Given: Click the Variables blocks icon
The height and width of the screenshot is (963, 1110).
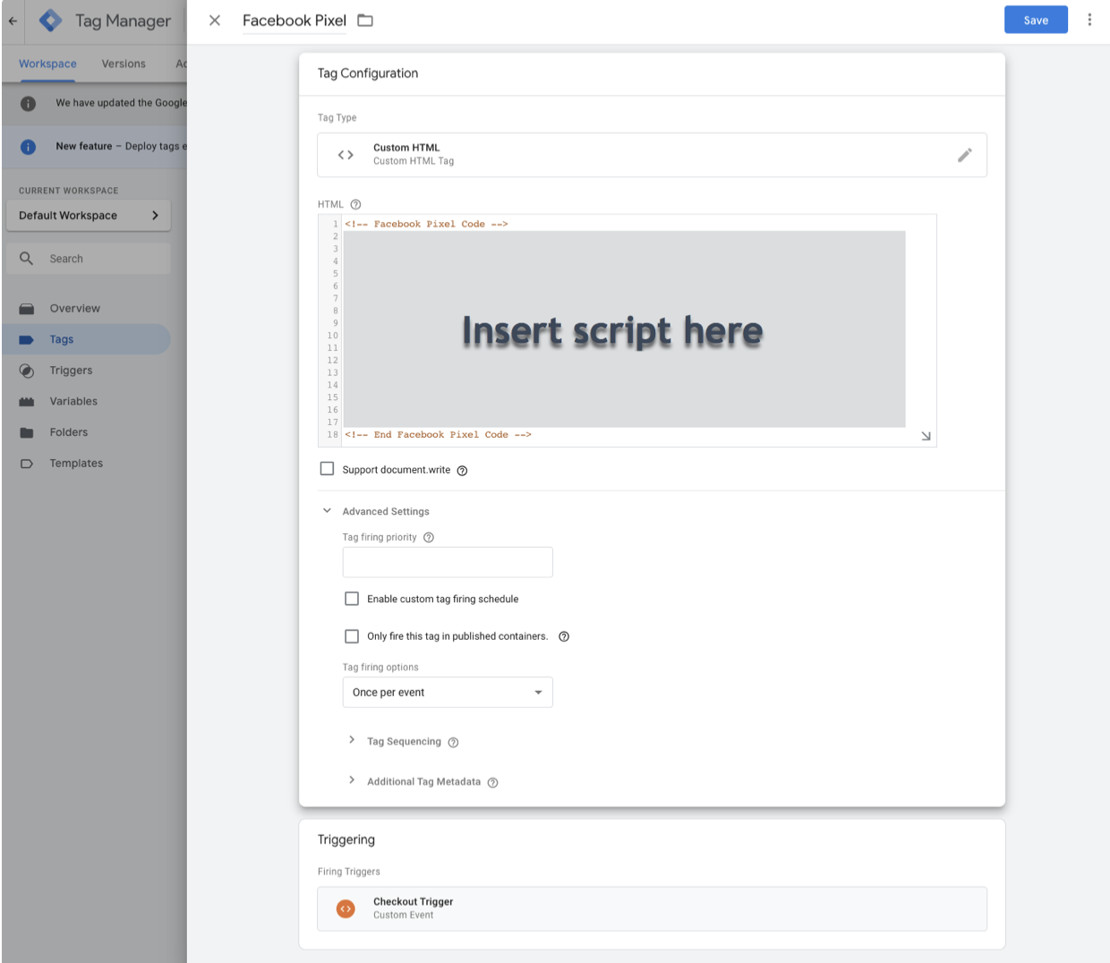Looking at the screenshot, I should coord(27,402).
